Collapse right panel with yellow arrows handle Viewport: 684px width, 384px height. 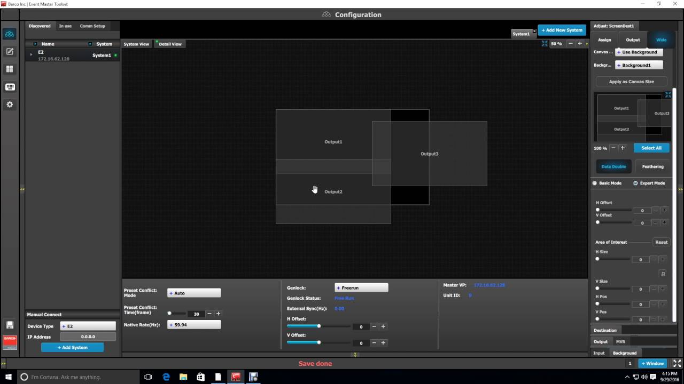[x=680, y=189]
